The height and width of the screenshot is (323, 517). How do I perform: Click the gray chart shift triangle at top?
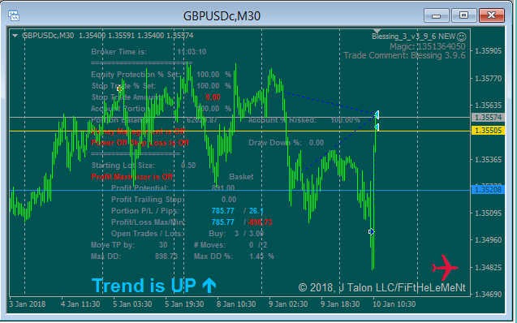click(x=377, y=32)
